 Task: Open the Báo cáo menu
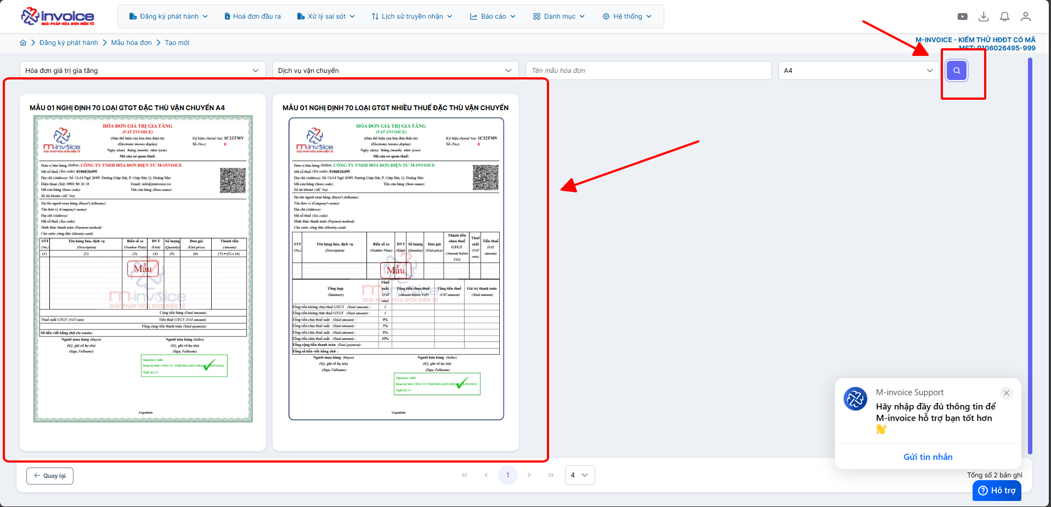(493, 16)
